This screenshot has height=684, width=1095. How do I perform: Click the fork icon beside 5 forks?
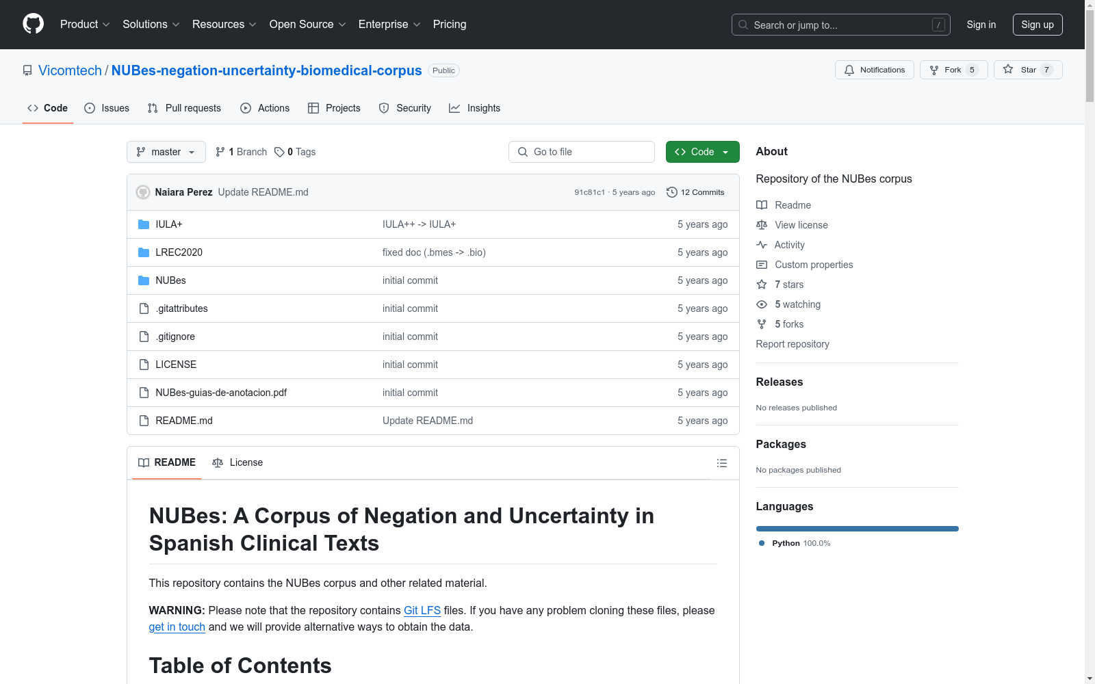tap(762, 324)
